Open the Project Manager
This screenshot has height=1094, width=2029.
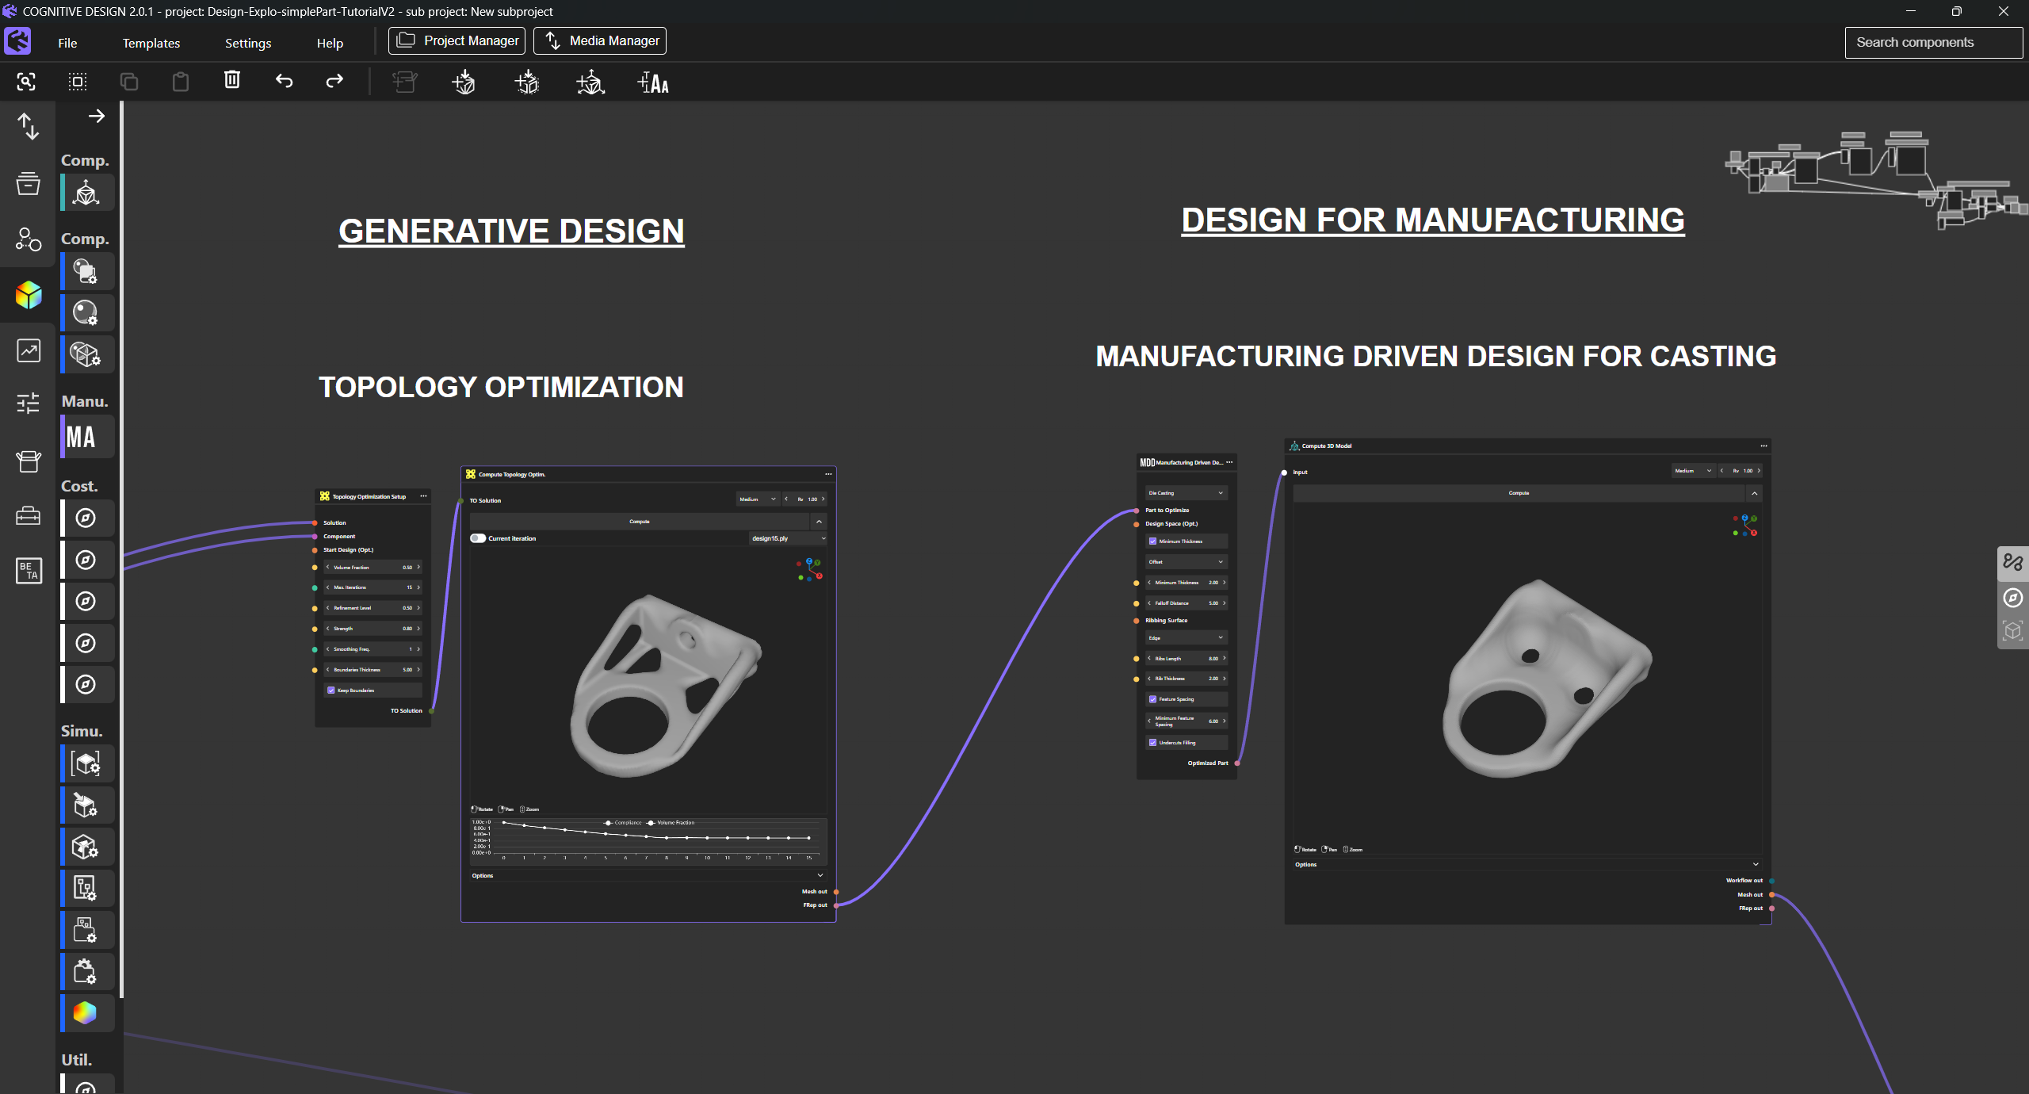[x=457, y=41]
